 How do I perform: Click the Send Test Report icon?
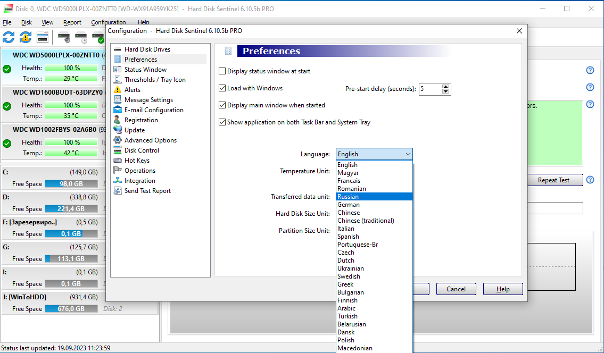pos(118,190)
